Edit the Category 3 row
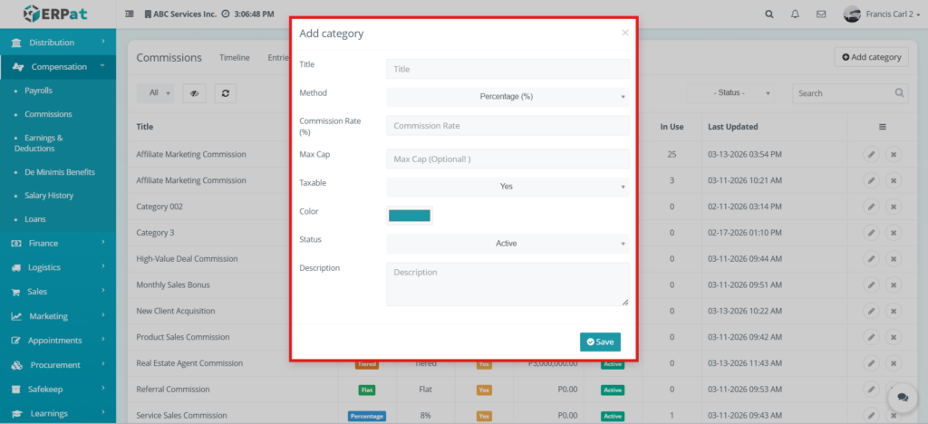Viewport: 928px width, 424px height. pyautogui.click(x=871, y=233)
